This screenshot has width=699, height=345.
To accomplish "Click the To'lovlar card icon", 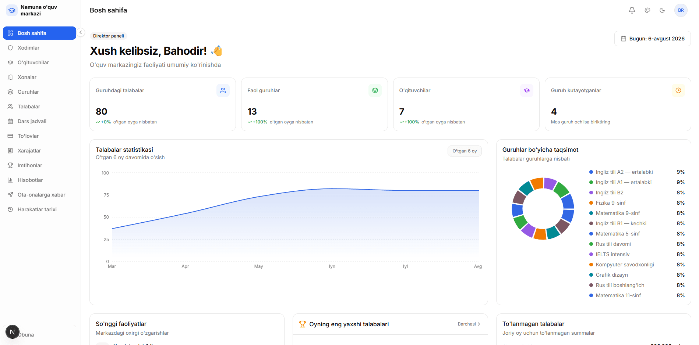I will tap(10, 136).
